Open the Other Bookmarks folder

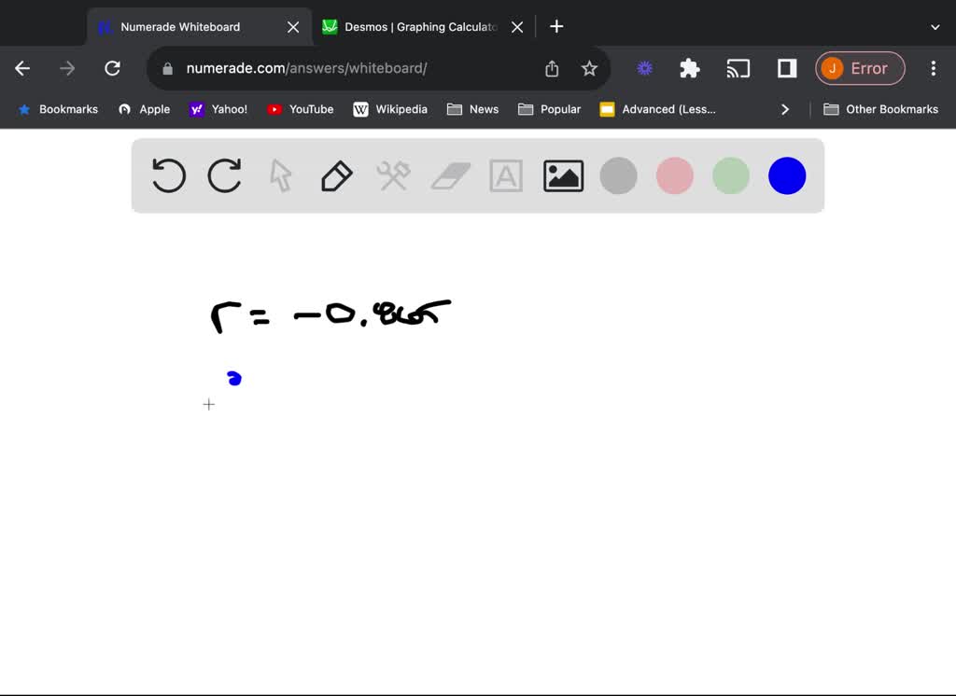coord(880,109)
